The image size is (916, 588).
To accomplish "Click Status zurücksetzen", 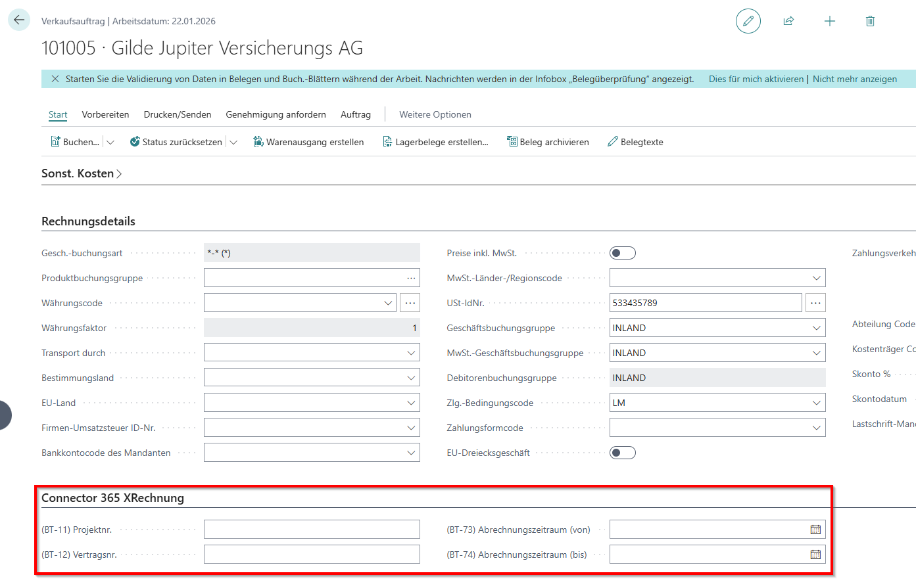I will click(x=176, y=142).
